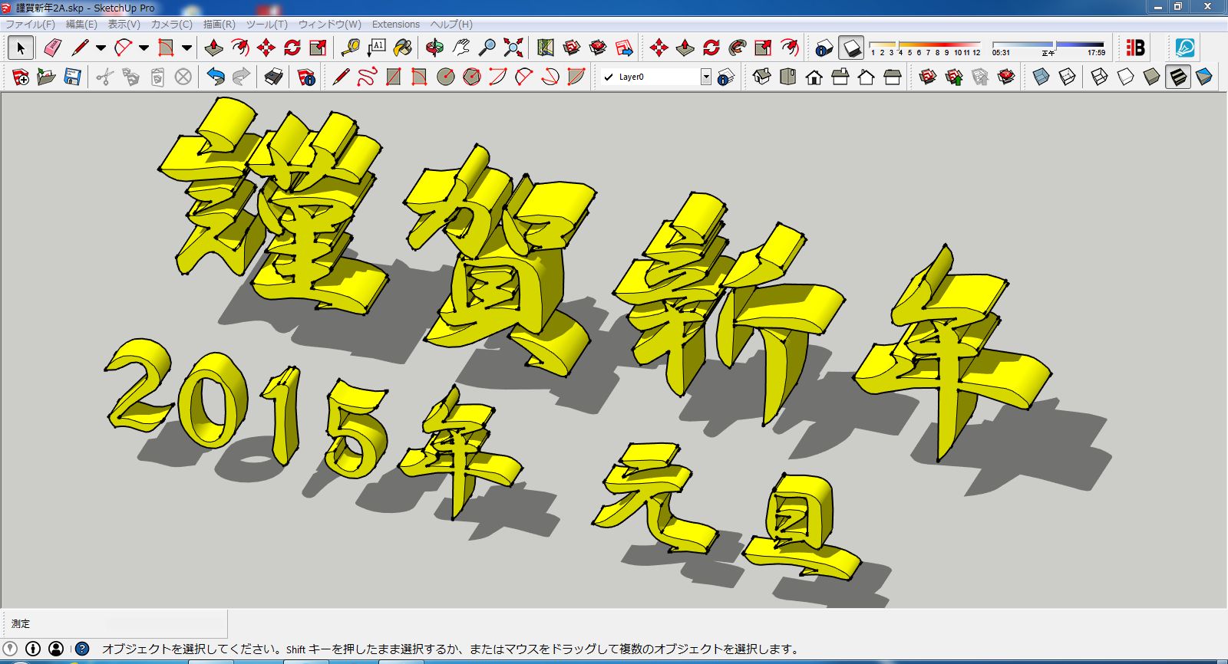Screen dimensions: 1228x664
Task: Toggle the Show/Hide Shadows button
Action: click(x=850, y=48)
